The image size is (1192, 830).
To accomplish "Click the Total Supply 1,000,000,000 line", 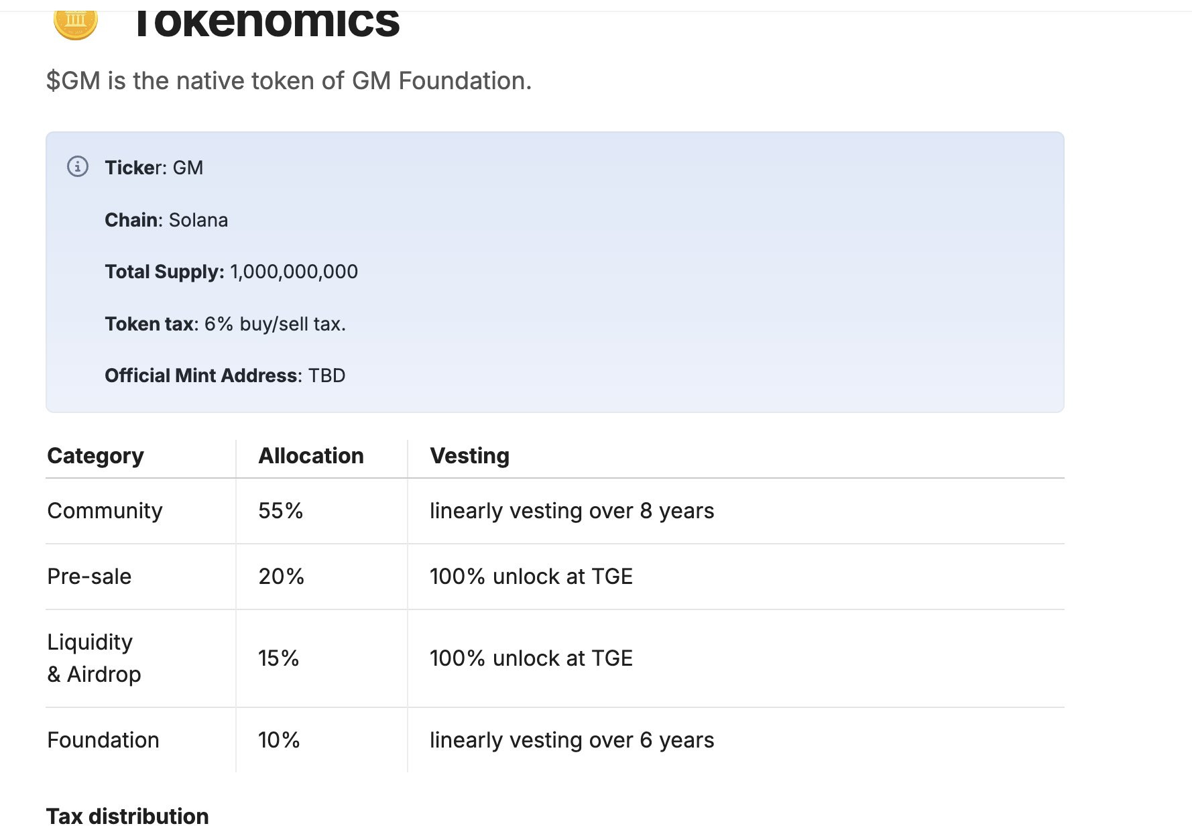I will click(x=231, y=272).
